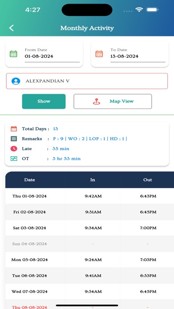Tap the Total Days calendar icon
Viewport: 174px width, 309px height.
(14, 129)
